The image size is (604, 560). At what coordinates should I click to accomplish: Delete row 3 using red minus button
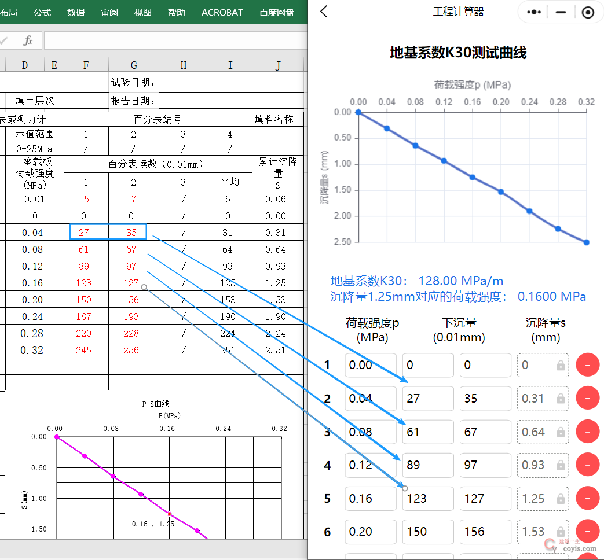(x=587, y=432)
